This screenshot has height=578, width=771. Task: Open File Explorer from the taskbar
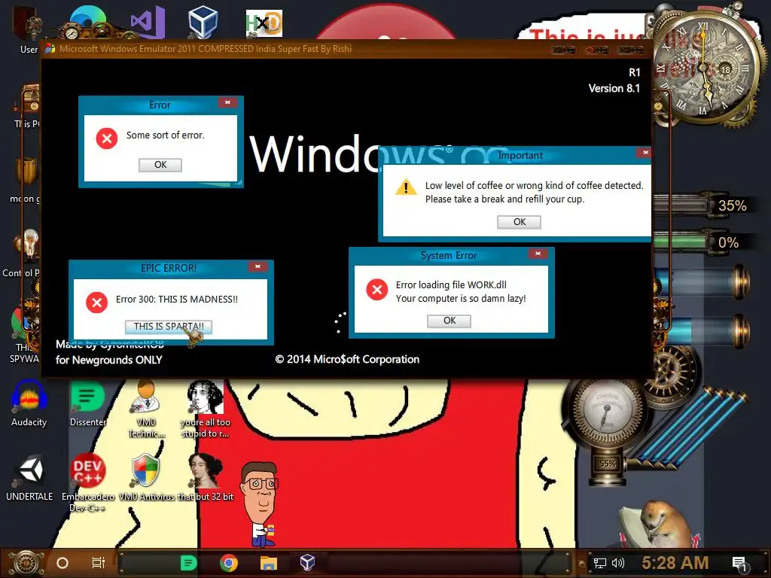(269, 563)
